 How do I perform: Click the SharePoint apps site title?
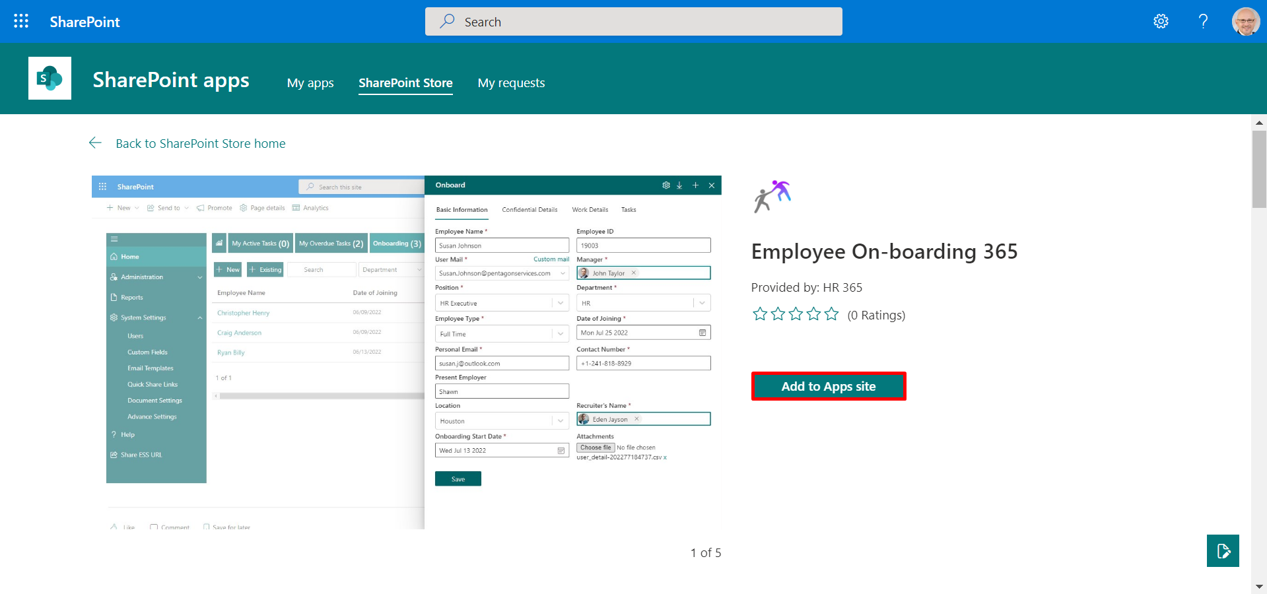[171, 80]
